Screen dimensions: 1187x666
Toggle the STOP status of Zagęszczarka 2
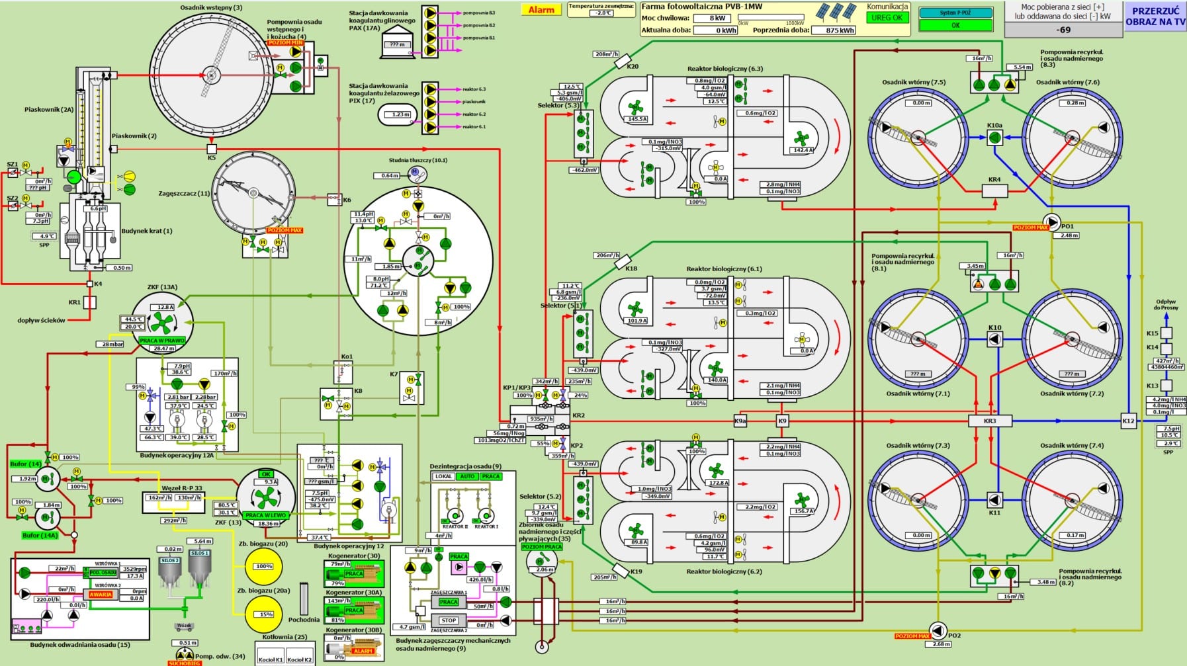[x=449, y=620]
